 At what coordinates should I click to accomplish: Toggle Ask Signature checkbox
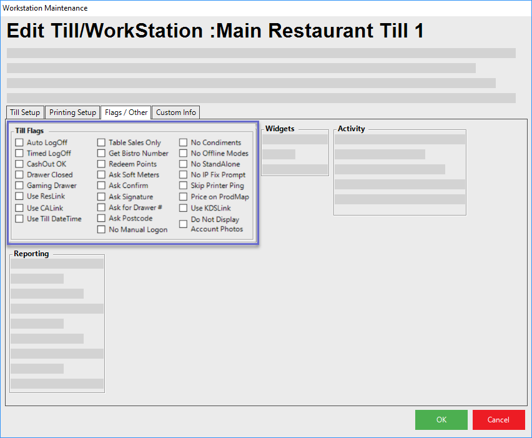pos(101,197)
